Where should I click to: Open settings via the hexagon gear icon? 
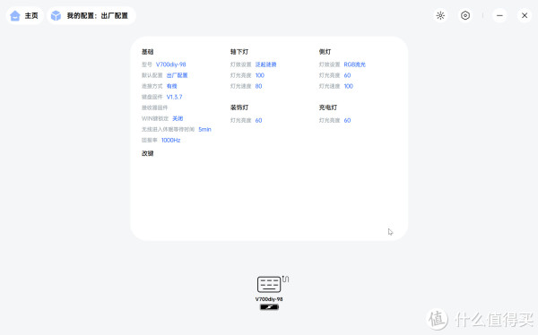[464, 15]
